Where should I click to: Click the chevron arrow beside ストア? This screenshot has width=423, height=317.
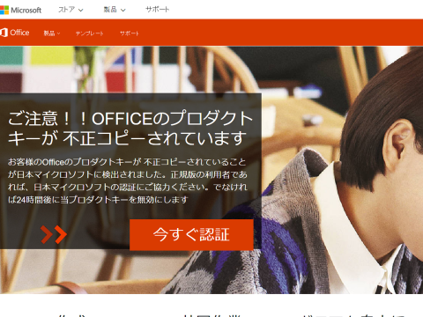(x=81, y=11)
